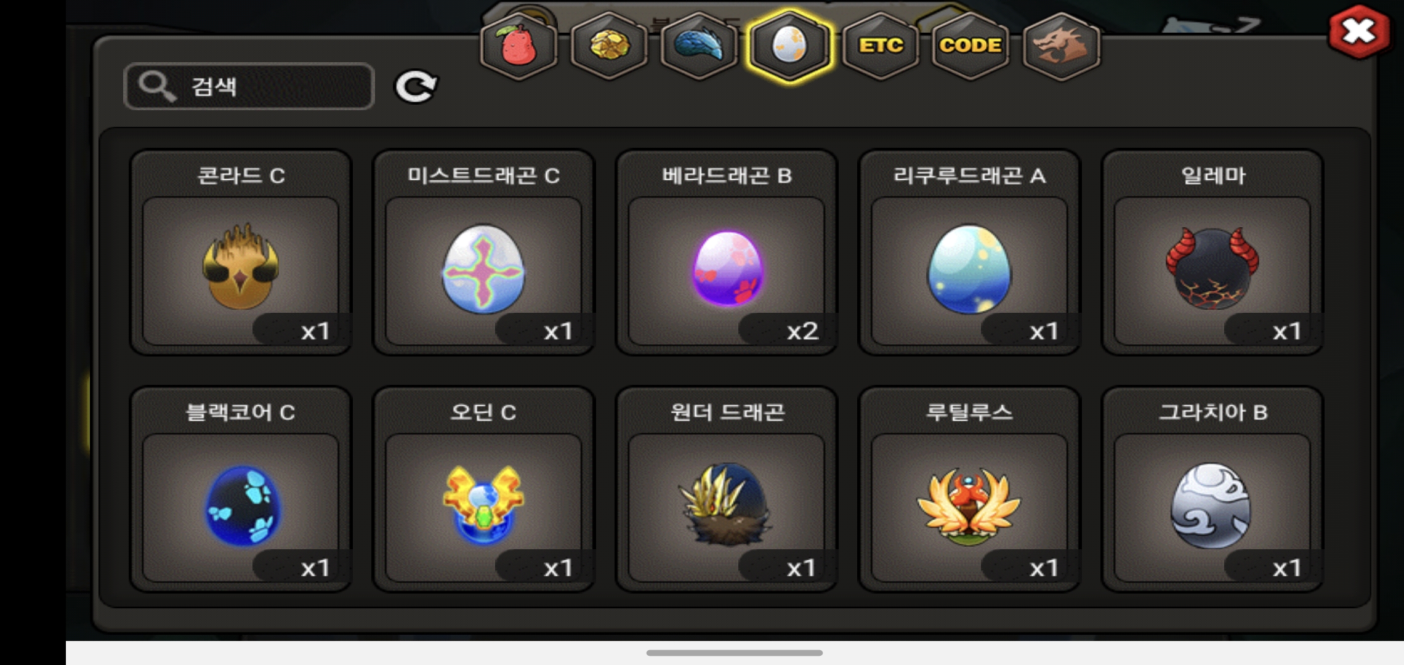Select the 오딘 C egg
This screenshot has width=1404, height=665.
(x=483, y=489)
